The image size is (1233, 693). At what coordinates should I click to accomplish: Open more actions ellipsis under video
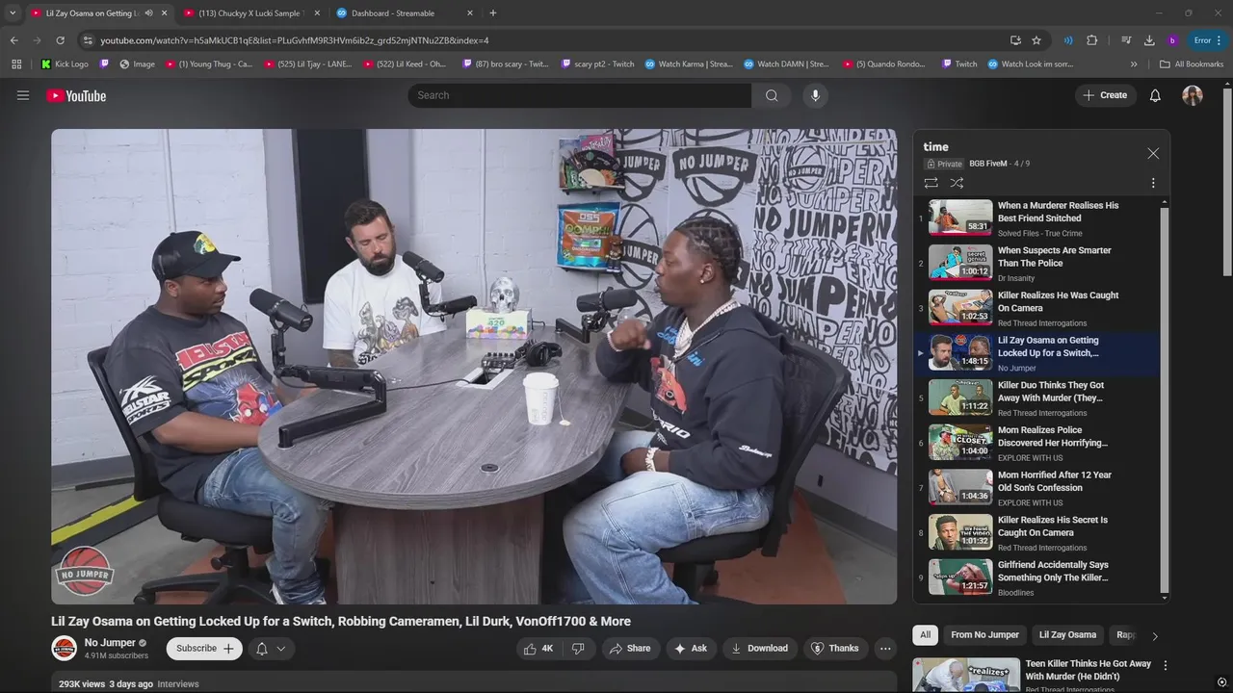pos(885,649)
